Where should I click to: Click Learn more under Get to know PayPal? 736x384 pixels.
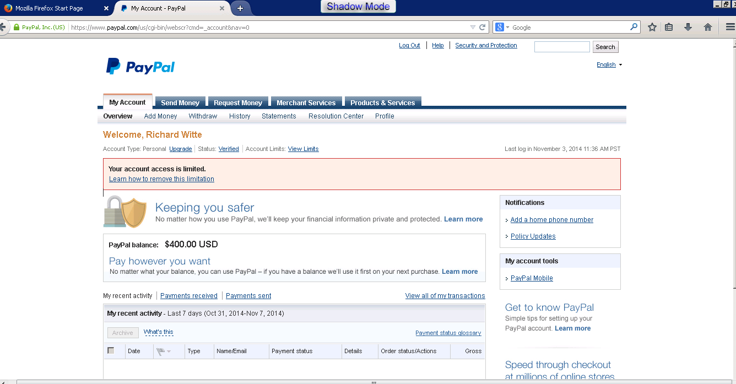[572, 328]
